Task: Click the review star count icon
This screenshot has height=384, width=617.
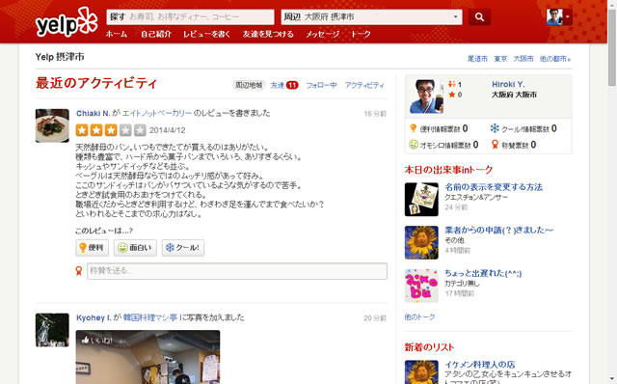Action: pyautogui.click(x=452, y=95)
